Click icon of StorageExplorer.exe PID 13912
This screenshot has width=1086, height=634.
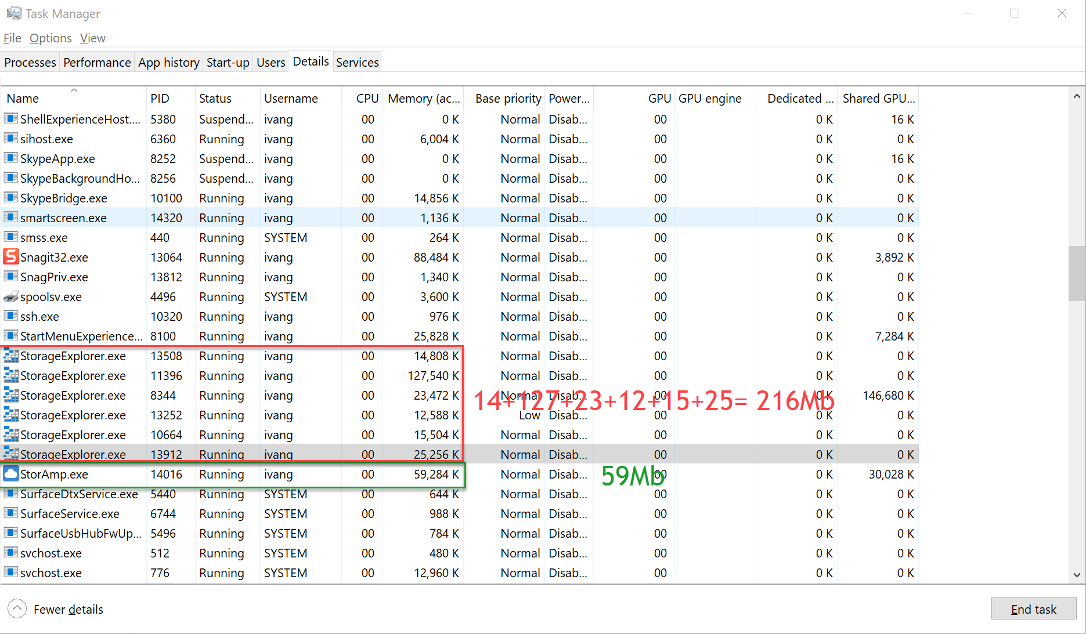(11, 454)
